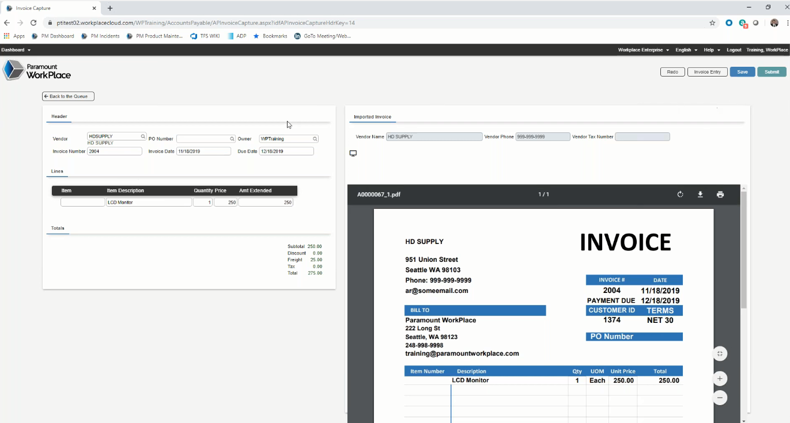Open the Dashboard dropdown
This screenshot has width=790, height=423.
[16, 49]
